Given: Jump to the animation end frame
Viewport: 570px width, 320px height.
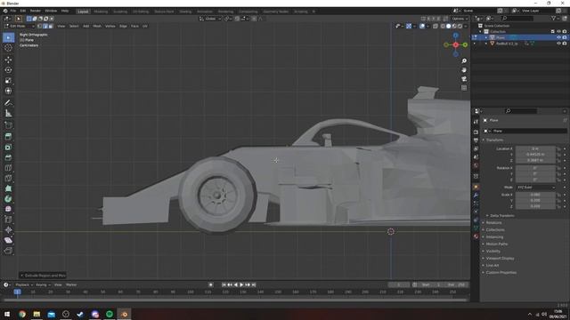Looking at the screenshot, I should (x=254, y=284).
